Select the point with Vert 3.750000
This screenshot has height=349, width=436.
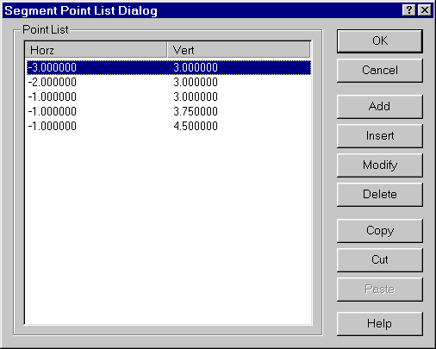[169, 111]
